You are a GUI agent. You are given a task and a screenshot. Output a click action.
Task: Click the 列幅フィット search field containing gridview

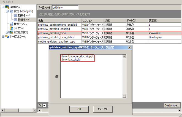coord(65,7)
